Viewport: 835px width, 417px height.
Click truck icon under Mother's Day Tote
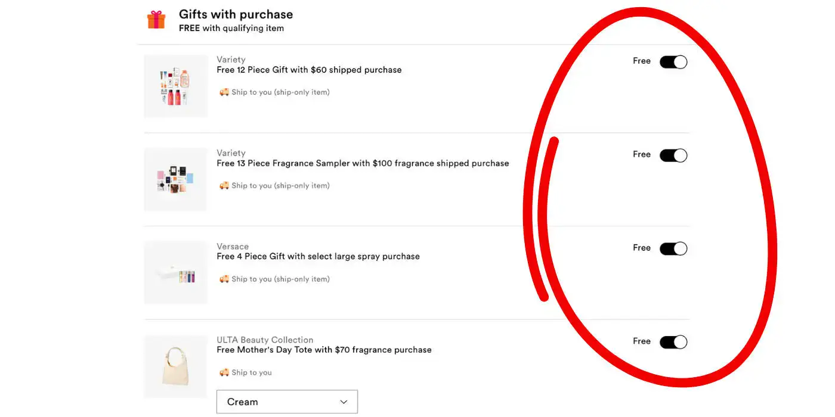224,373
